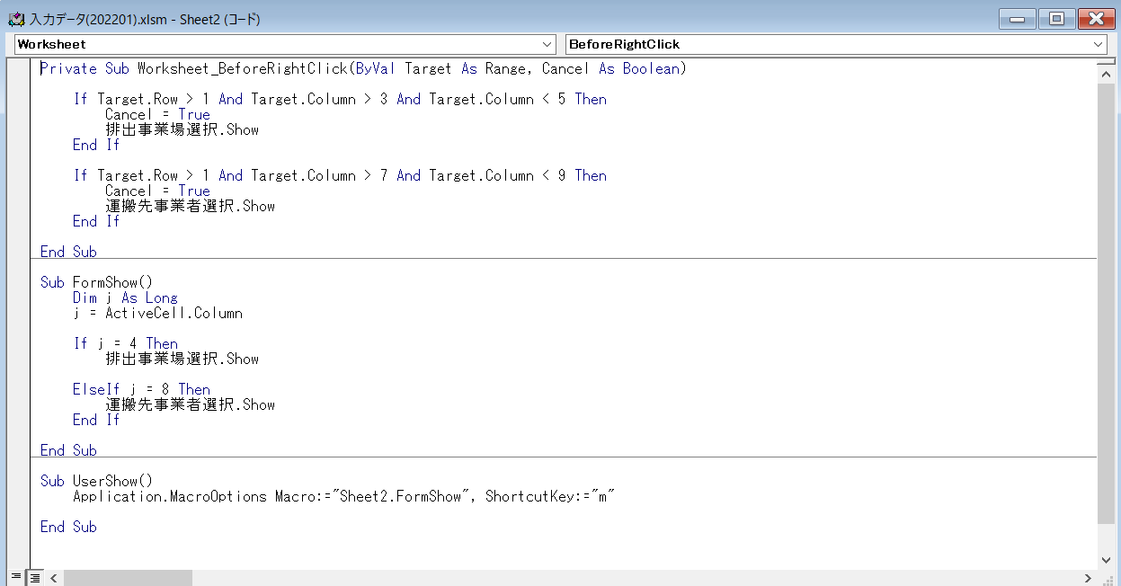Place cursor in the Sub UserShow() line
1121x586 pixels.
97,482
